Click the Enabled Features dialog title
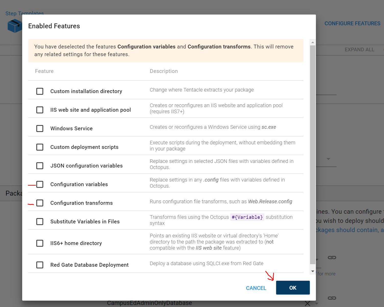This screenshot has width=384, height=307. (x=54, y=26)
